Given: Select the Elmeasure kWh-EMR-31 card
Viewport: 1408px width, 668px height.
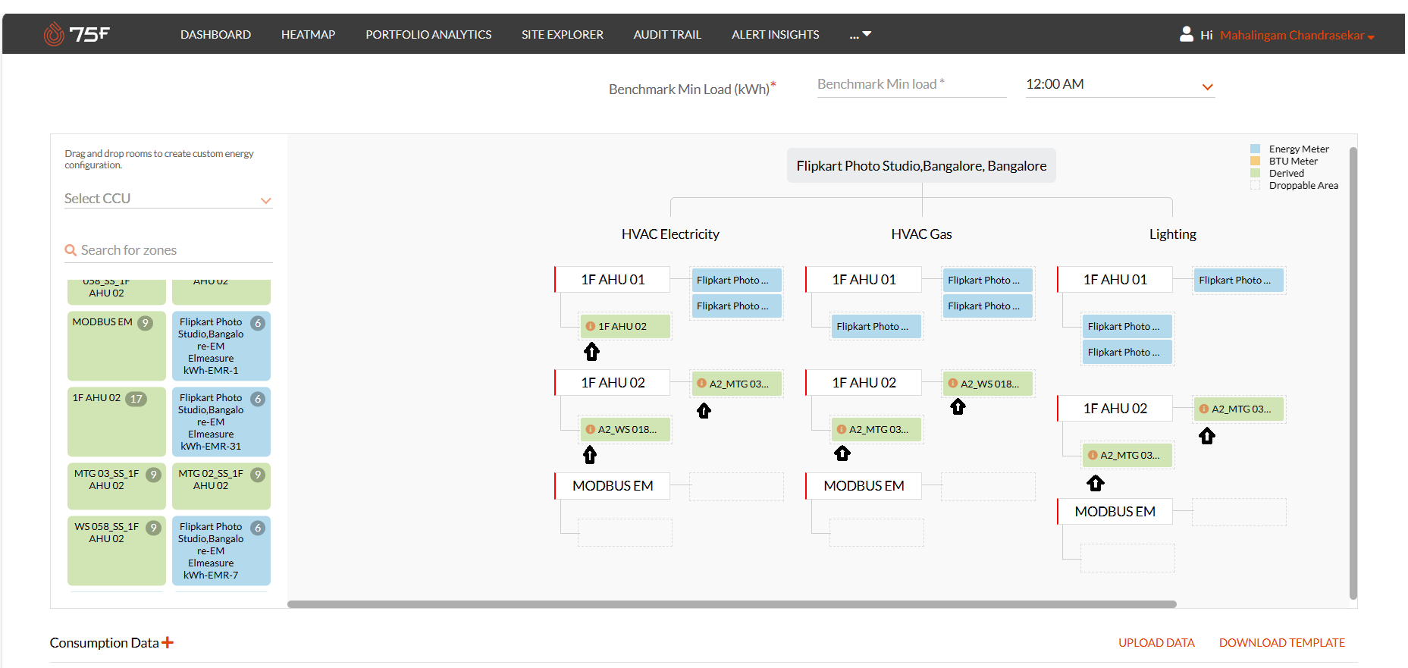Looking at the screenshot, I should [x=221, y=422].
